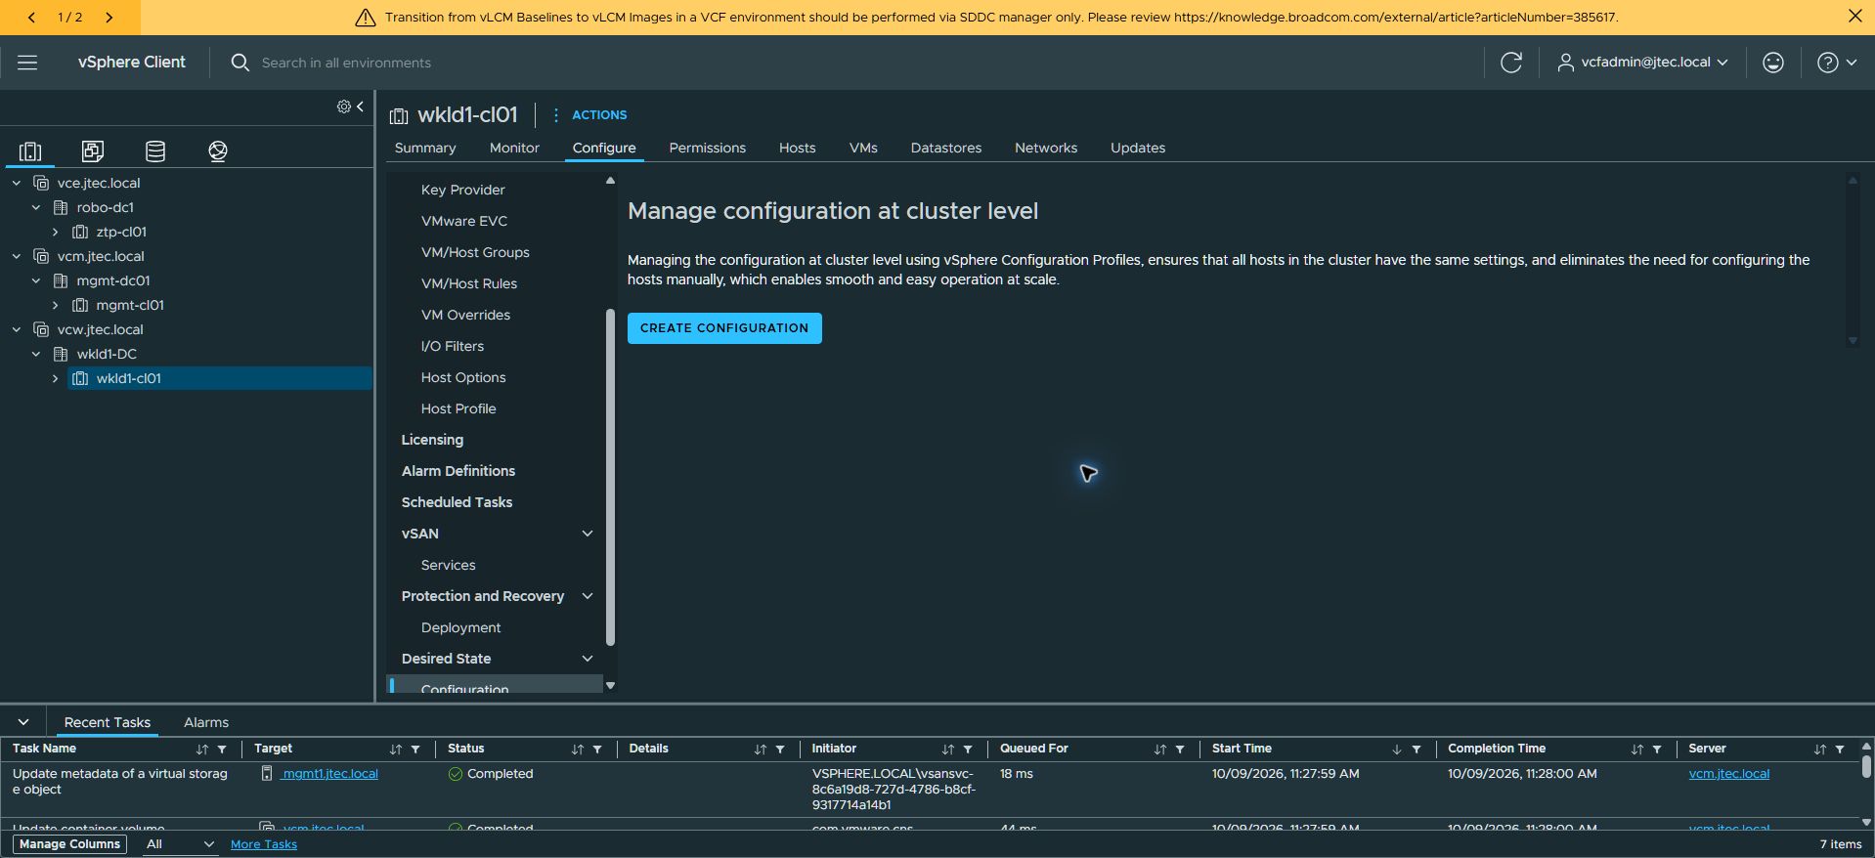Screen dimensions: 1875x858
Task: Go to next notification in banner
Action: [x=109, y=18]
